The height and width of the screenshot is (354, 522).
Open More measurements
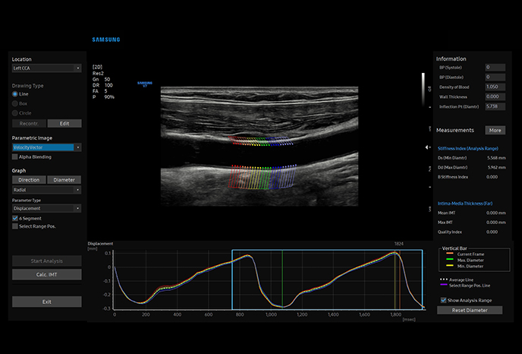[x=495, y=130]
